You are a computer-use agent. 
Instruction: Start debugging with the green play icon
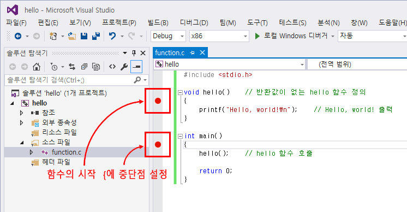[257, 36]
